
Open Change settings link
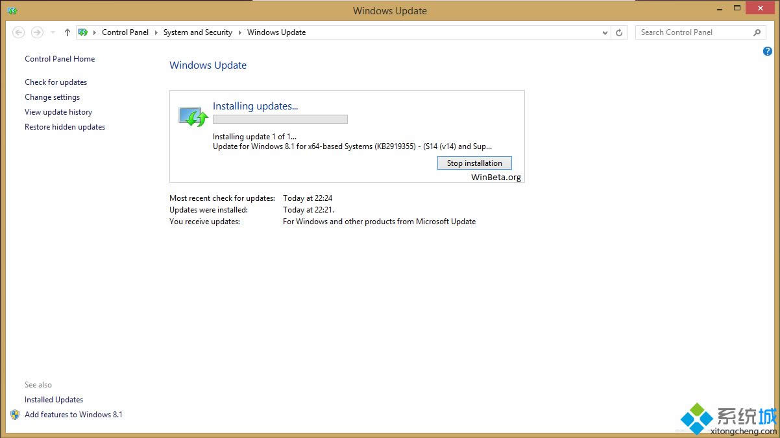click(x=53, y=97)
